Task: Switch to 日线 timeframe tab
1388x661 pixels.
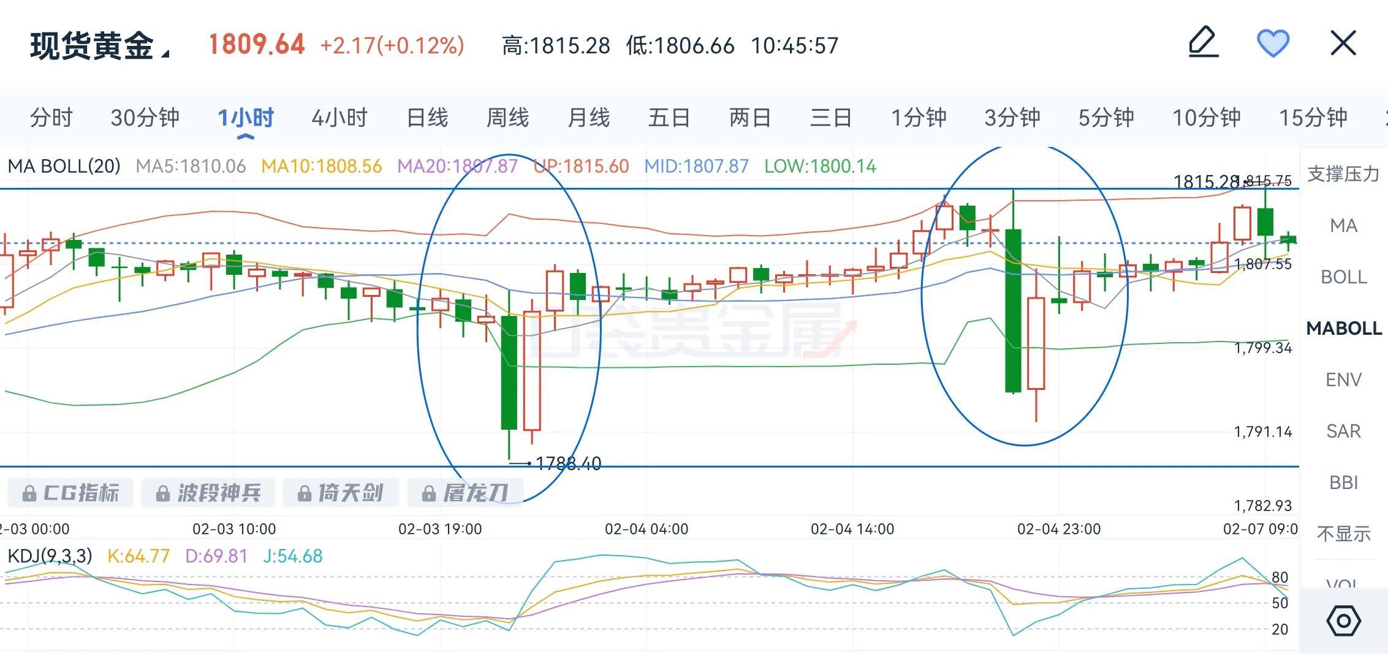Action: point(427,118)
